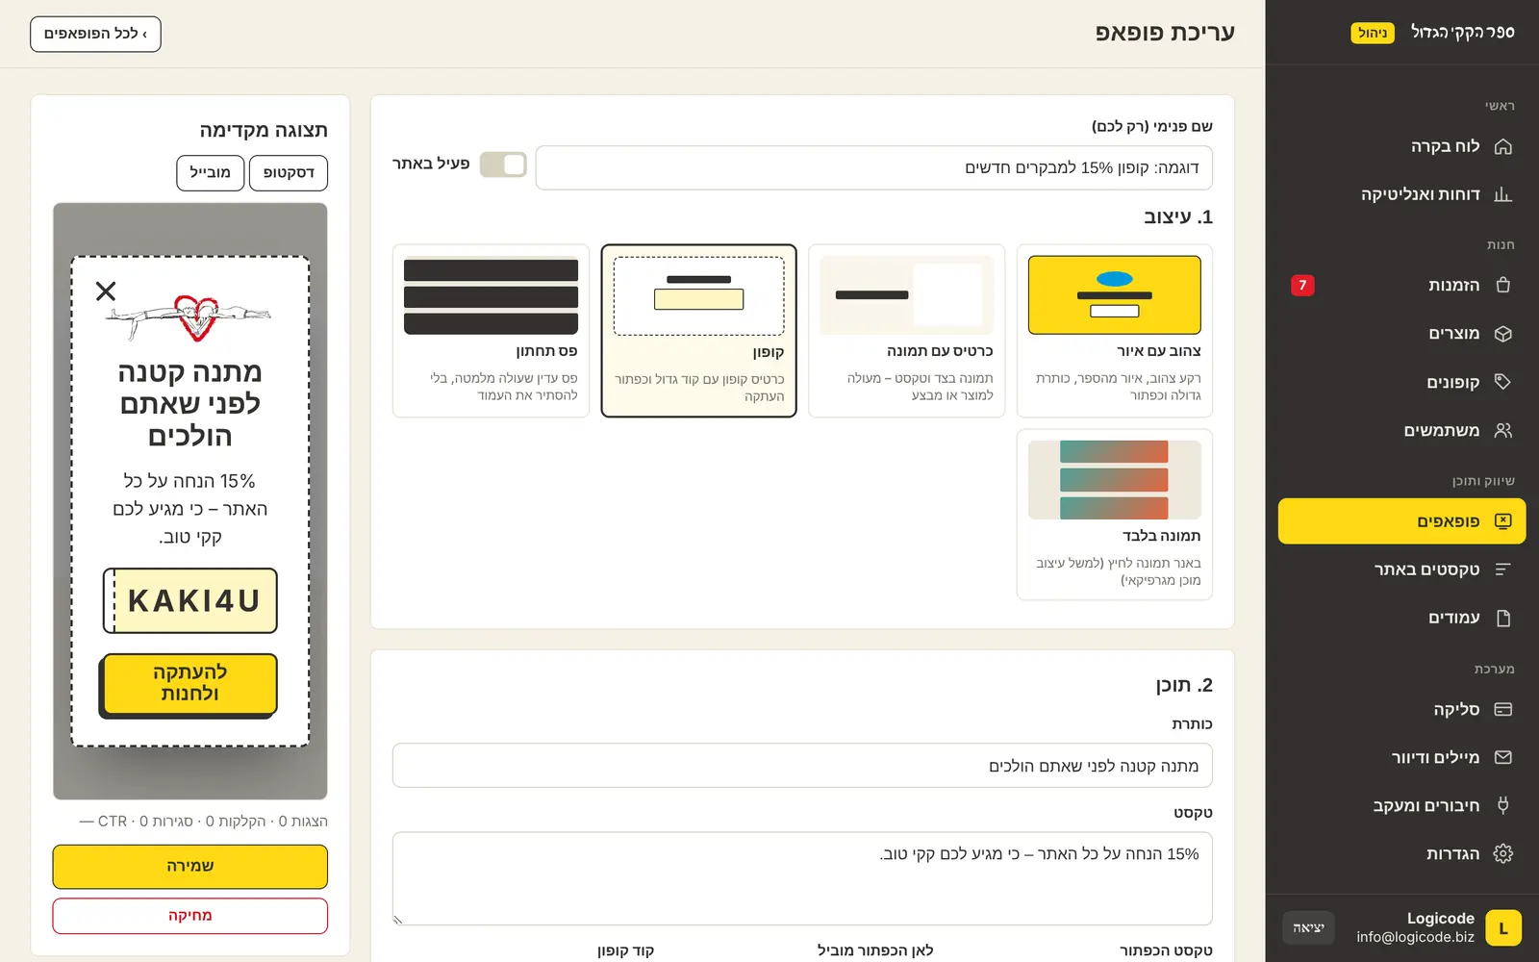Click the הגדרות gear icon
The image size is (1539, 962).
coord(1502,853)
